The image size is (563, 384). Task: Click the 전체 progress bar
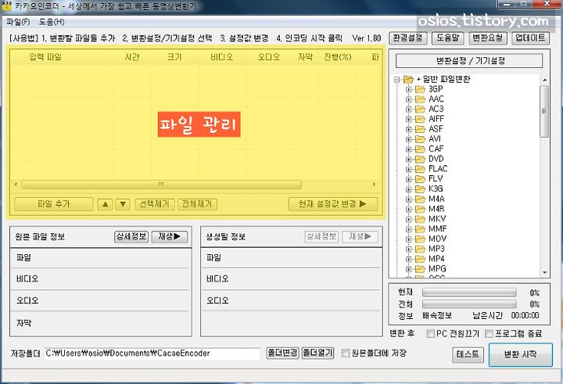469,304
